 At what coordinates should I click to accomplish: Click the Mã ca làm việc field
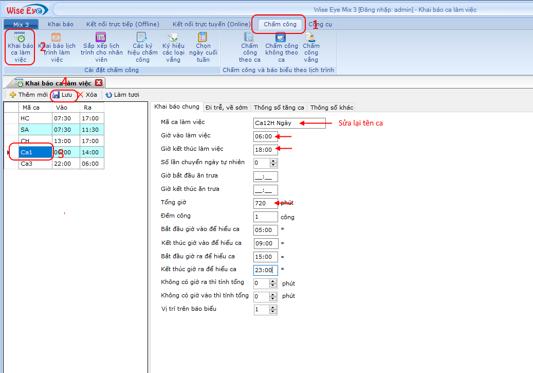pyautogui.click(x=290, y=123)
